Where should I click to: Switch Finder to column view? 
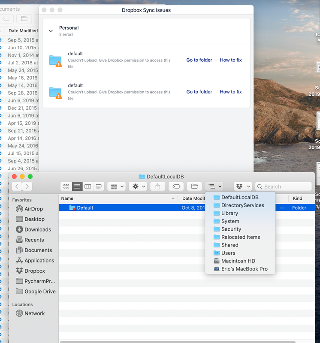tap(88, 187)
